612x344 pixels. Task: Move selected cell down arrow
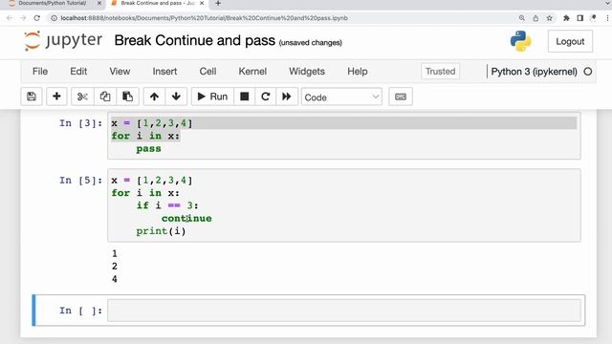tap(176, 97)
